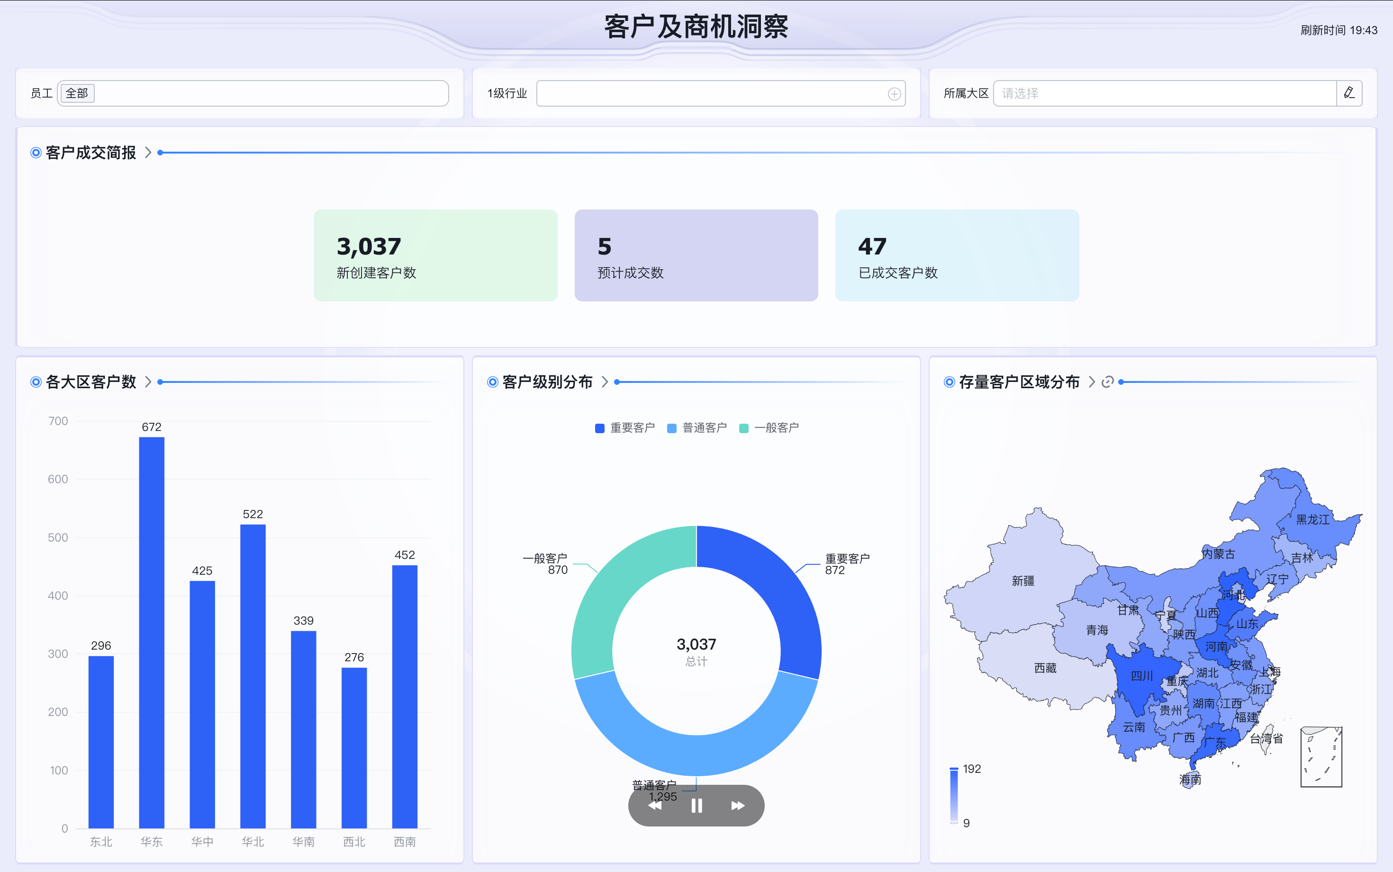Click the 员工 filter field
This screenshot has height=872, width=1393.
click(253, 93)
